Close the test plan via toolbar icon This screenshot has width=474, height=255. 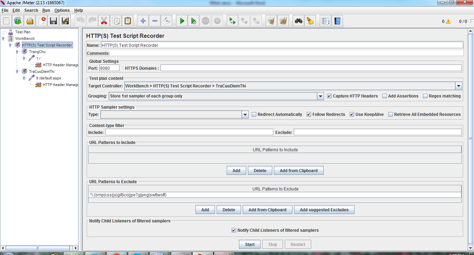(x=42, y=21)
